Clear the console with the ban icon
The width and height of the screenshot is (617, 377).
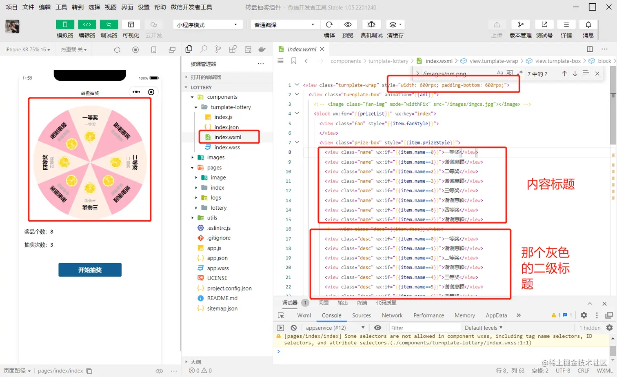pos(294,328)
